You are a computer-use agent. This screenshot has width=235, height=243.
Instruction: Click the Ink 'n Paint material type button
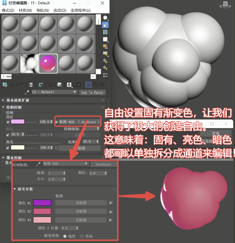[x=92, y=92]
